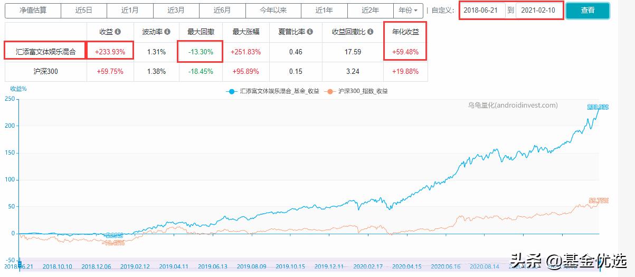This screenshot has width=635, height=277.
Task: Click the max drawdown value -18.45%
Action: point(200,72)
